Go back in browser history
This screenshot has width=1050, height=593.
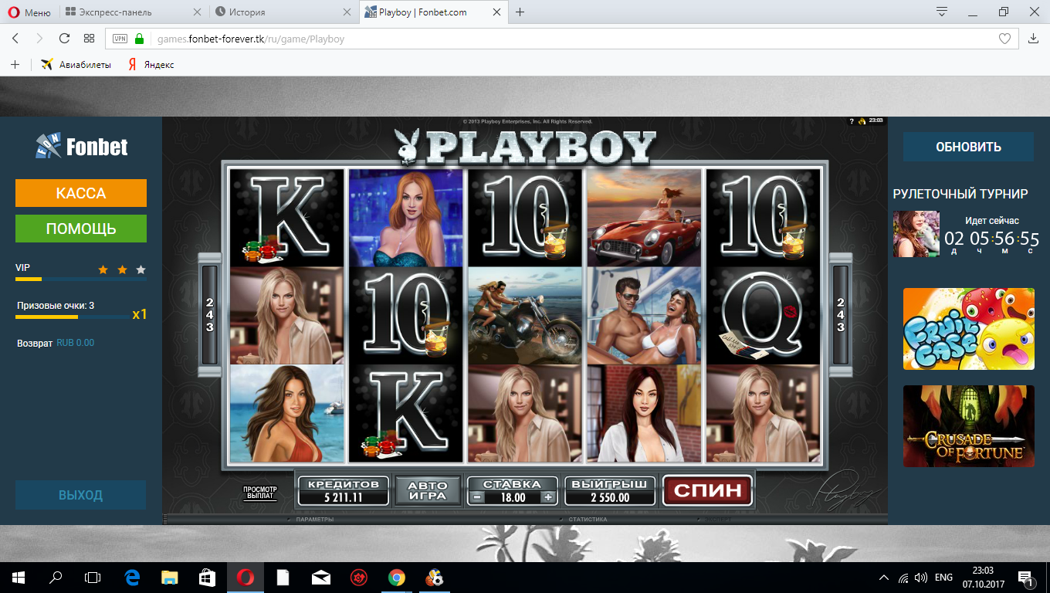pos(15,39)
